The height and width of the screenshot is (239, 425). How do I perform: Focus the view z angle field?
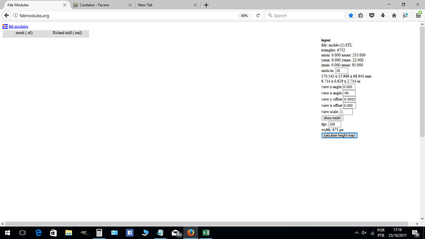pos(349,87)
